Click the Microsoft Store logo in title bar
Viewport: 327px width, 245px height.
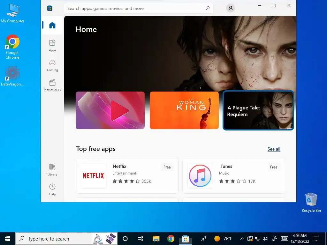(49, 8)
